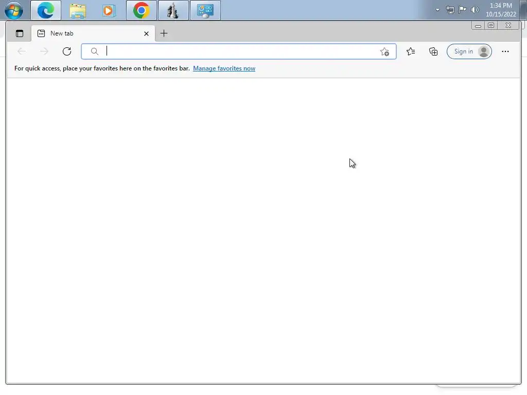Open the tab actions menu icon
This screenshot has height=395, width=527.
click(20, 33)
